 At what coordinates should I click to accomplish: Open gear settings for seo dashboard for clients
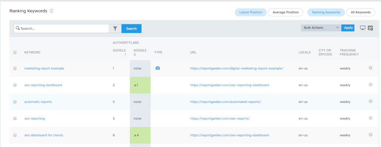click(x=370, y=134)
